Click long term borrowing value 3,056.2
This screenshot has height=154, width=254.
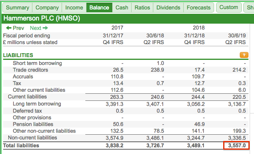tap(196, 104)
